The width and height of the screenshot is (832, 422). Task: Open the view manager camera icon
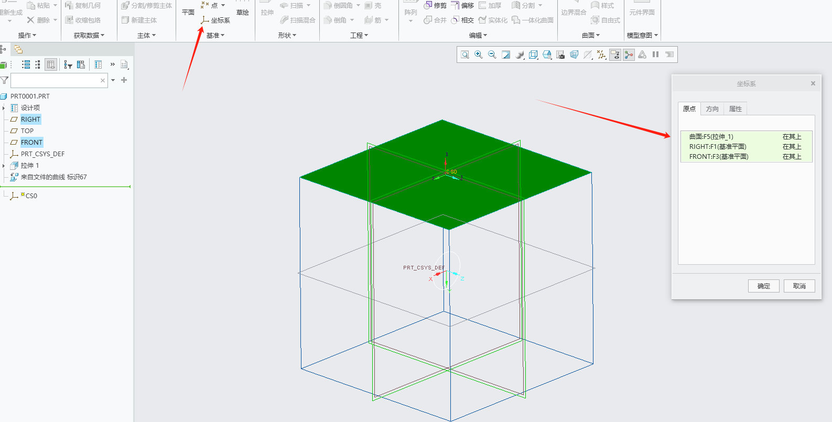[x=560, y=55]
